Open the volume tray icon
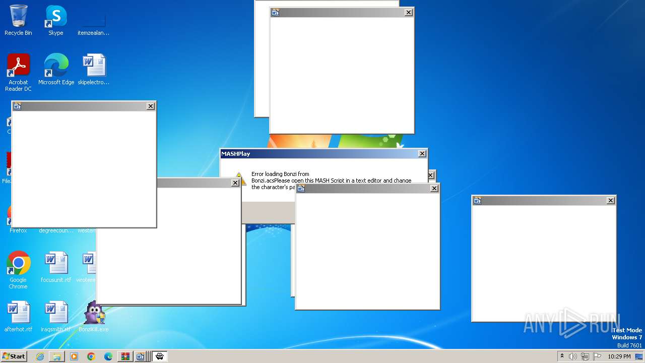Image resolution: width=645 pixels, height=363 pixels. [x=573, y=356]
